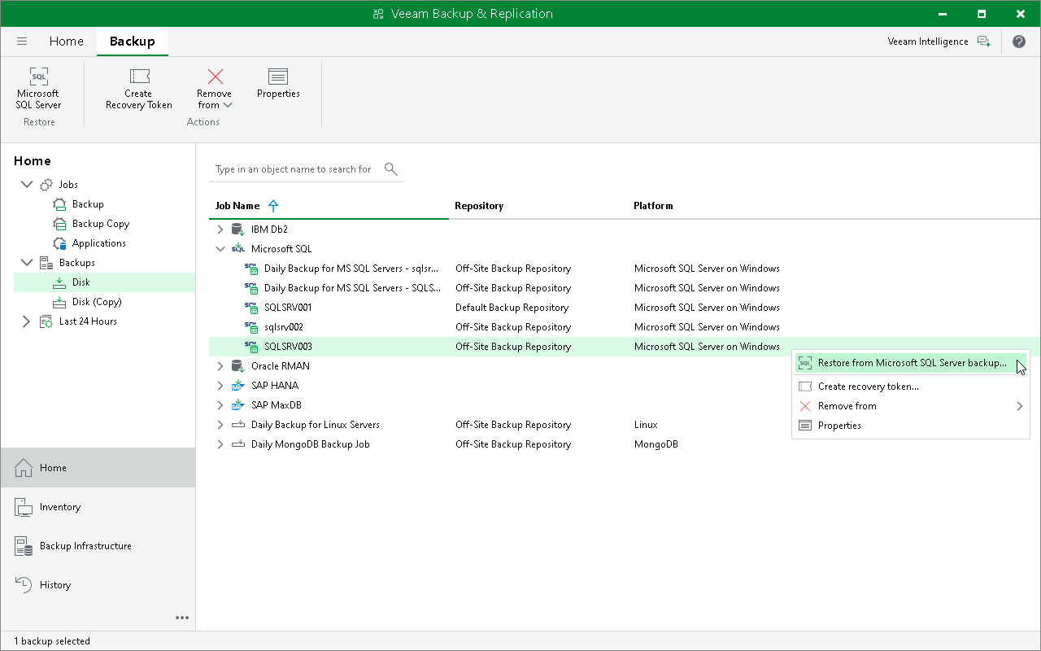This screenshot has height=651, width=1041.
Task: Switch to the Home ribbon tab
Action: [x=67, y=42]
